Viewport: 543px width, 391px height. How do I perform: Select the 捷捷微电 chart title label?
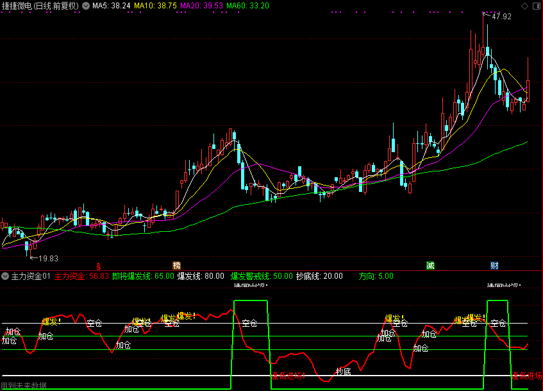40,6
